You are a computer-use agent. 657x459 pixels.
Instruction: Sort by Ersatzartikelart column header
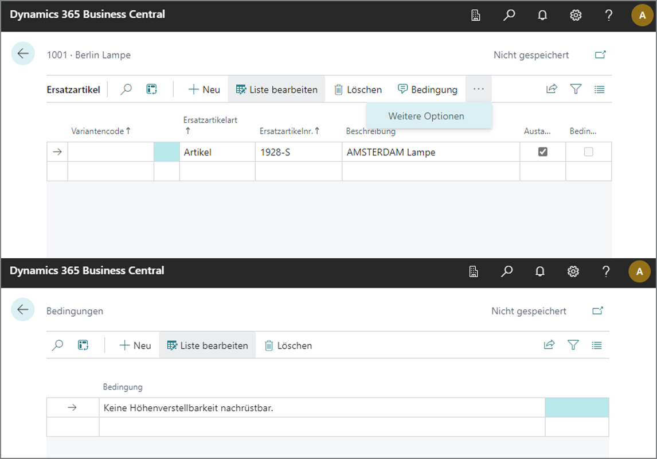[x=210, y=125]
